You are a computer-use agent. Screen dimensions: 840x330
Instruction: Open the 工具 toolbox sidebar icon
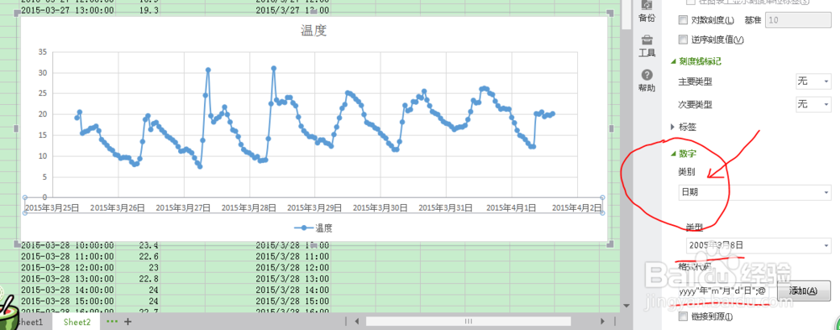pos(647,45)
